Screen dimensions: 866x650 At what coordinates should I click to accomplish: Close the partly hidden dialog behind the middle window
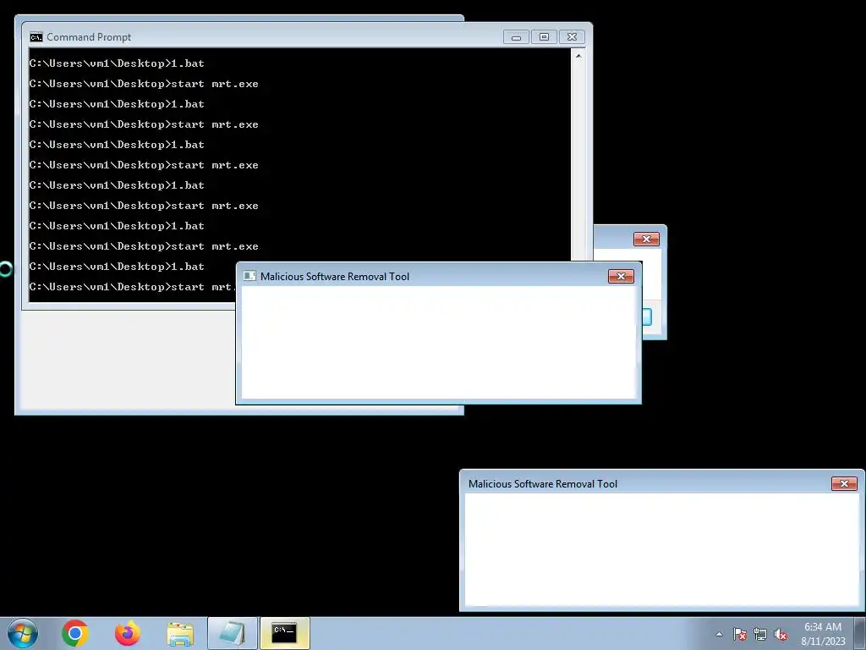(x=646, y=239)
